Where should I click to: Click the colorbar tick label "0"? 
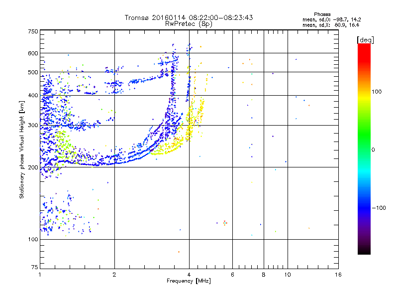point(373,149)
